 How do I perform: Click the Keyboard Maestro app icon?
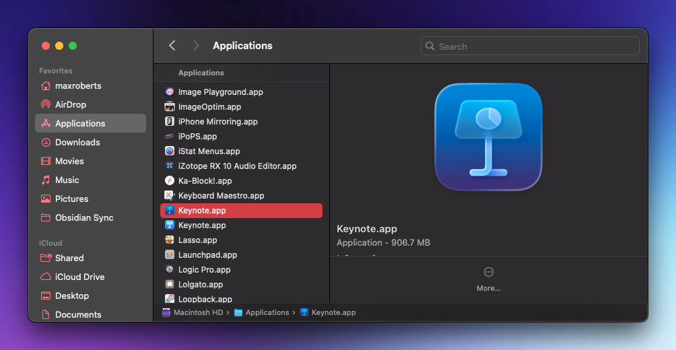coord(170,195)
